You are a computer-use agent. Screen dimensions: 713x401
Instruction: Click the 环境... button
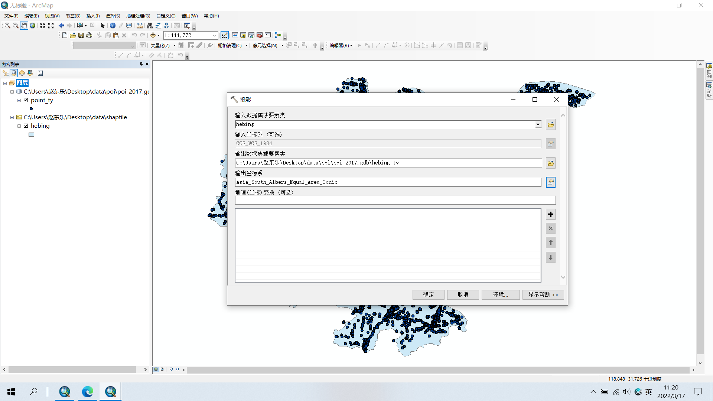(x=500, y=294)
